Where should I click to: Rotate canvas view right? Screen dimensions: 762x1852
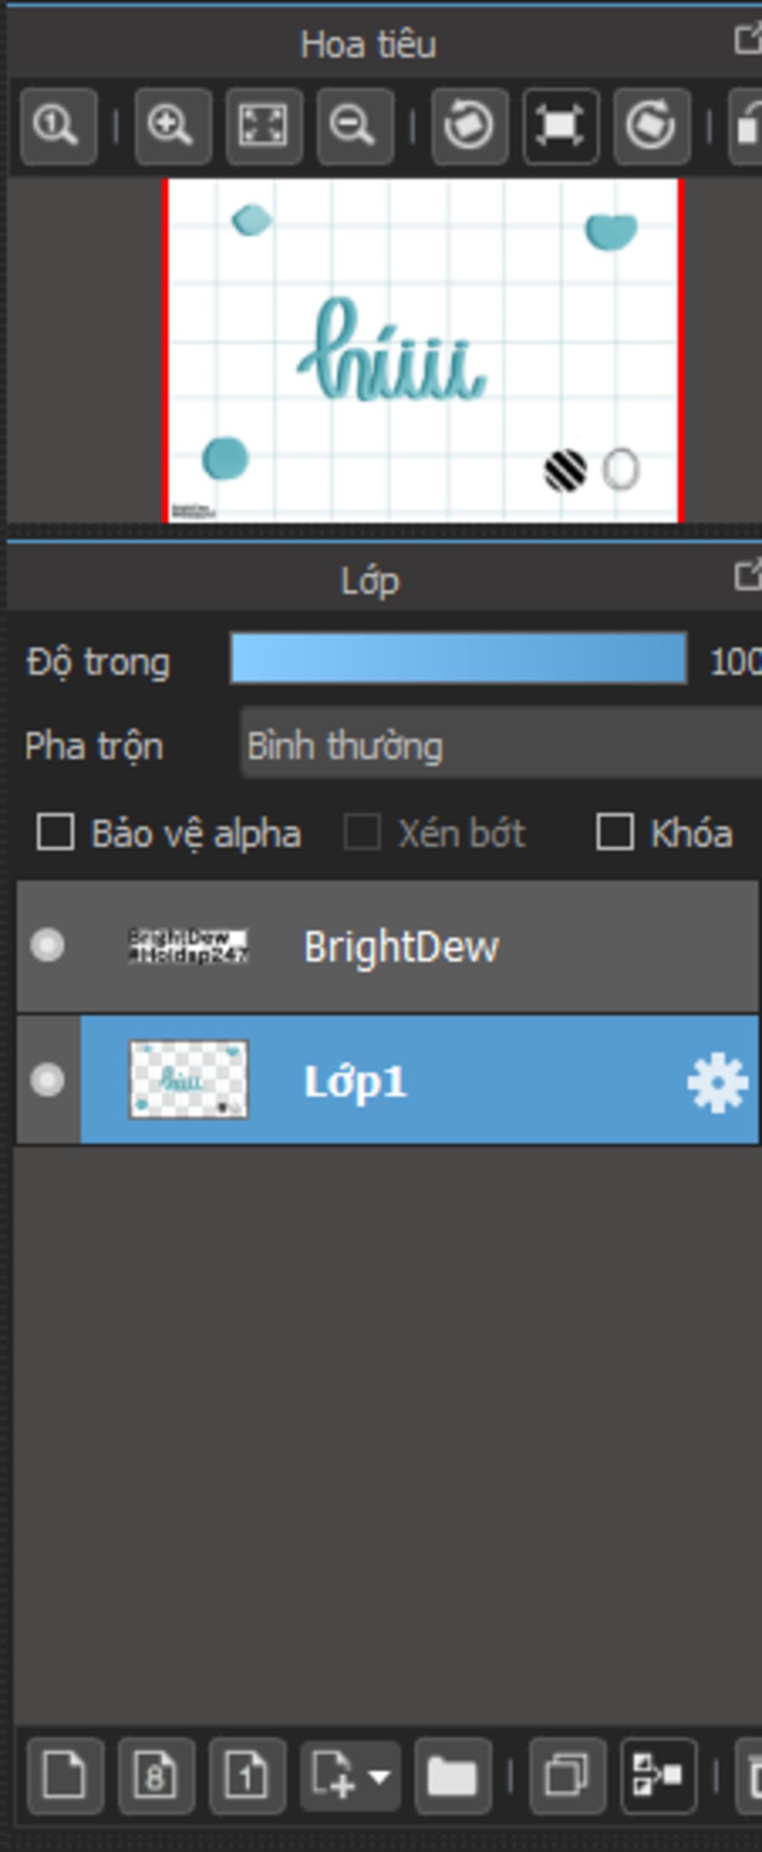pyautogui.click(x=652, y=126)
